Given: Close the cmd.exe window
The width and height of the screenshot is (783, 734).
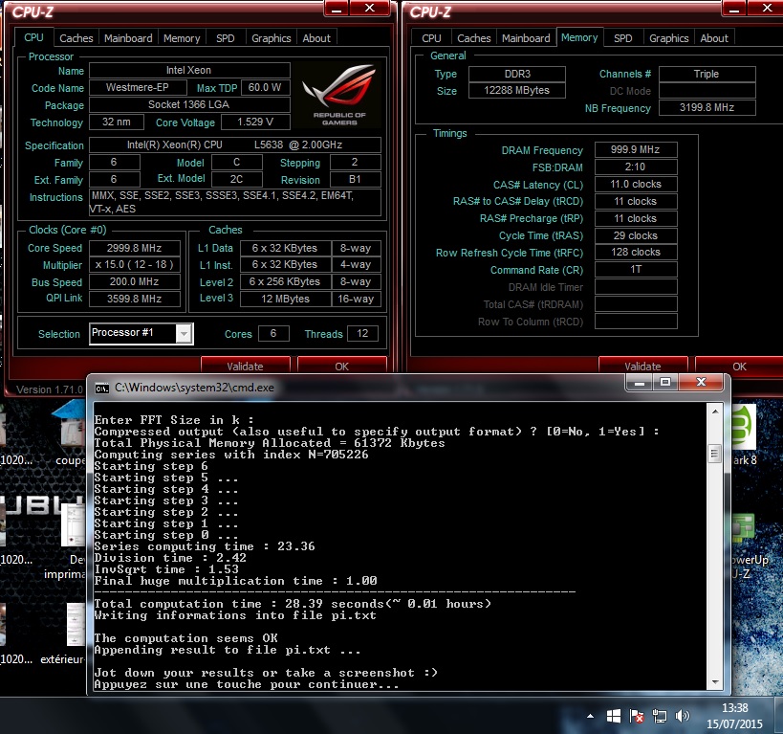Looking at the screenshot, I should tap(701, 383).
